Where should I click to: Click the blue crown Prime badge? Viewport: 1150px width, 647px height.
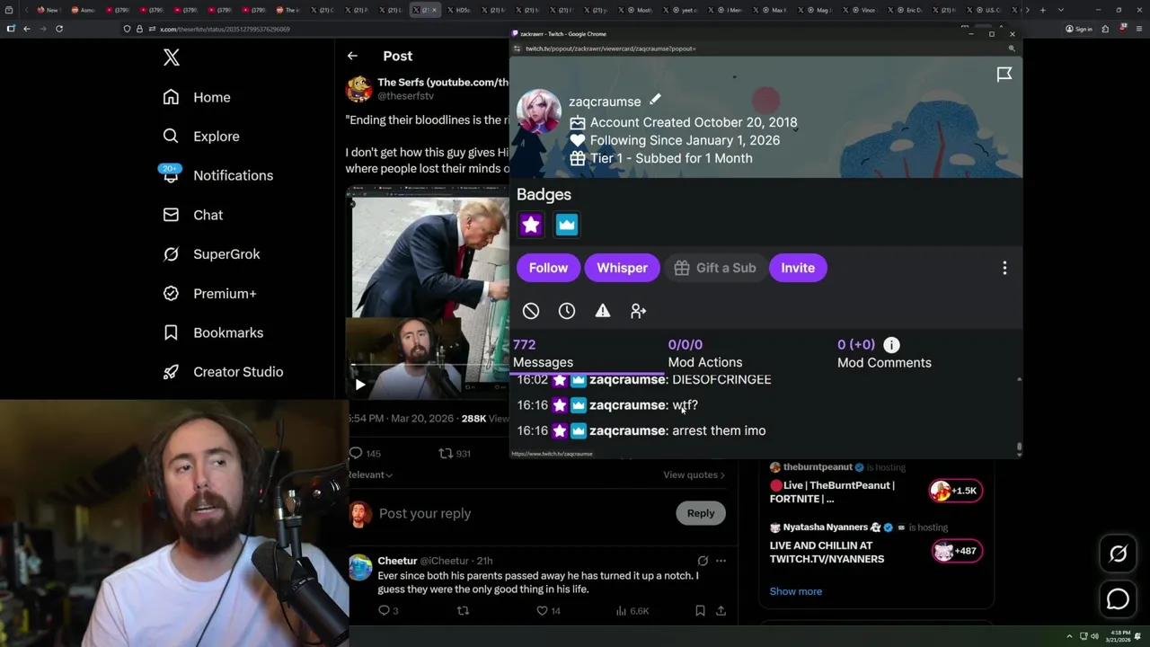pos(567,225)
